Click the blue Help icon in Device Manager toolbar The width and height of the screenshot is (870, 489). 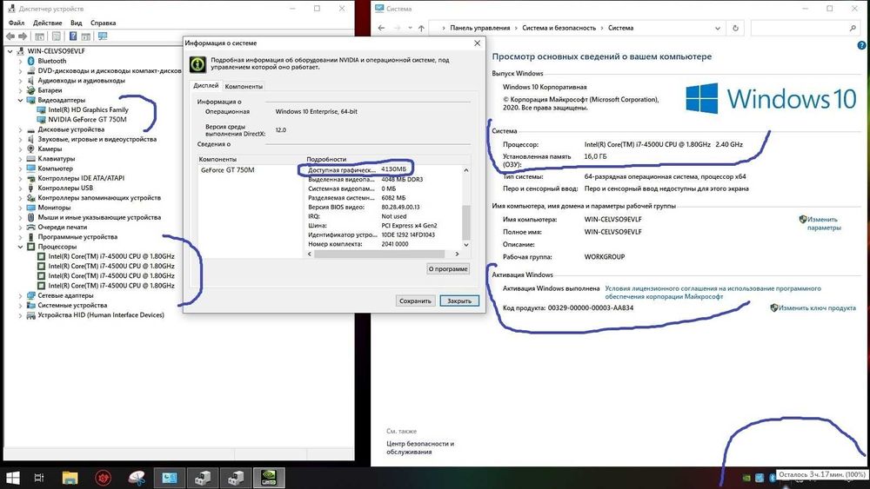73,36
